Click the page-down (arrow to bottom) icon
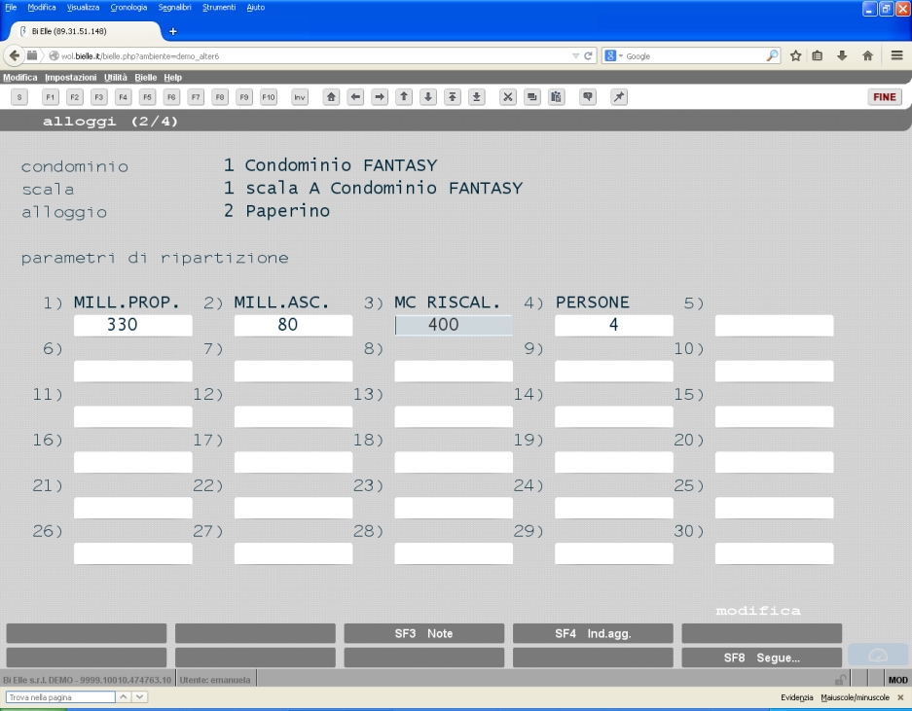This screenshot has width=912, height=711. pos(476,97)
